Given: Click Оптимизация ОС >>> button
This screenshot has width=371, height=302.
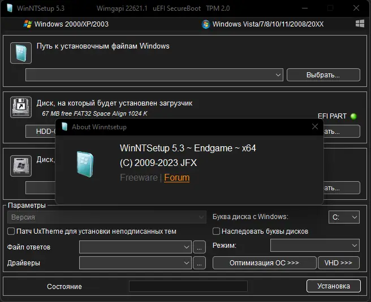Looking at the screenshot, I should click(x=264, y=263).
